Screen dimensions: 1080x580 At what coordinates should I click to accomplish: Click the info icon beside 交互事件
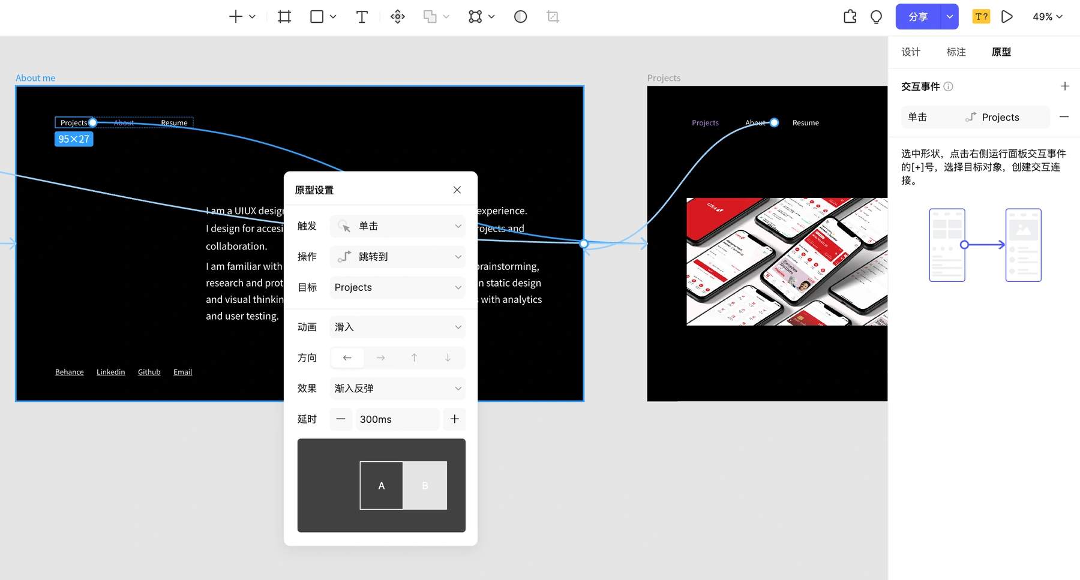[x=949, y=86]
